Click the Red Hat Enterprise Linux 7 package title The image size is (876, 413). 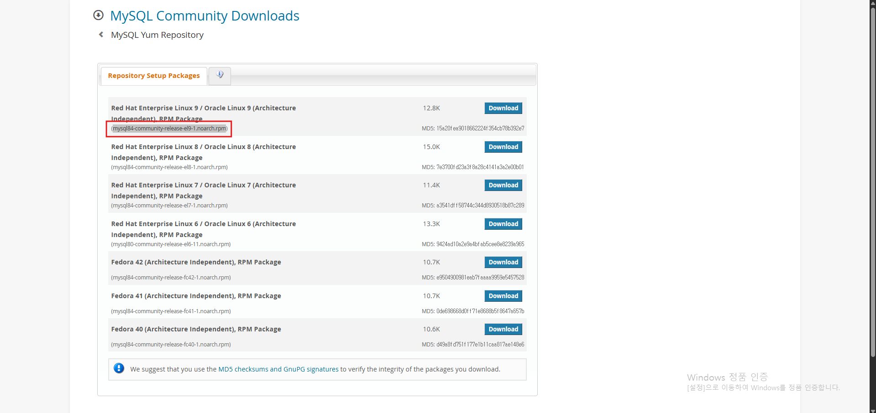(x=203, y=191)
